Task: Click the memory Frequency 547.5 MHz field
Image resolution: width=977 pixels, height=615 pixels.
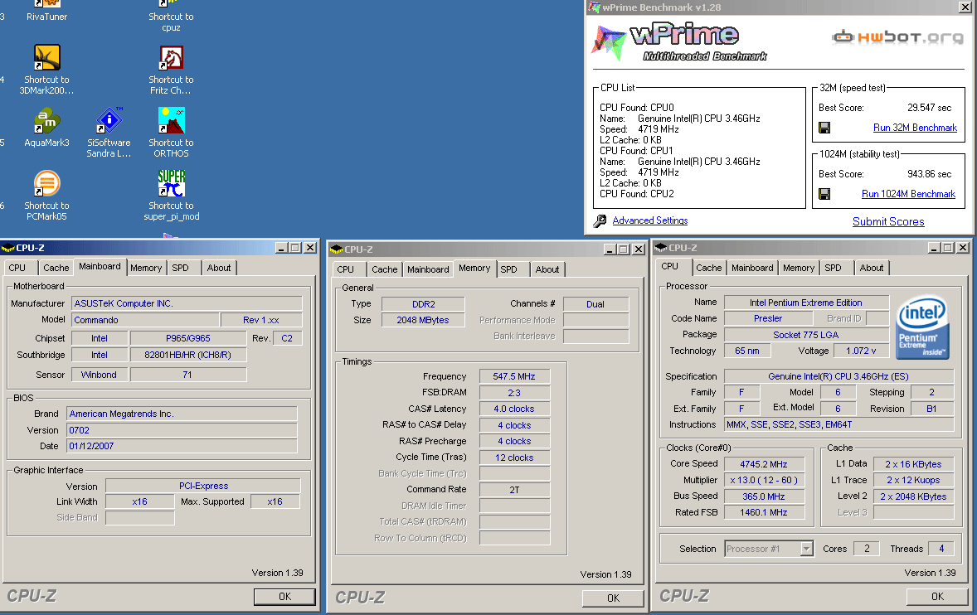Action: [514, 376]
